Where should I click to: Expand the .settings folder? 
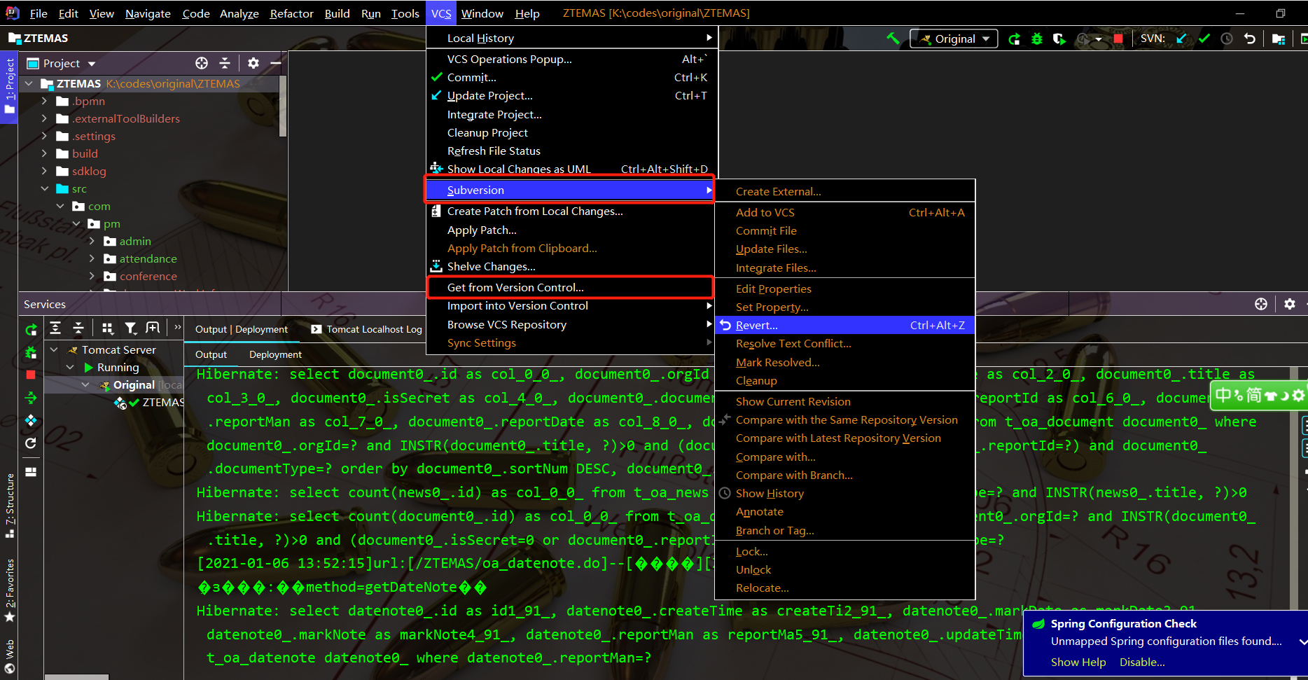click(44, 136)
